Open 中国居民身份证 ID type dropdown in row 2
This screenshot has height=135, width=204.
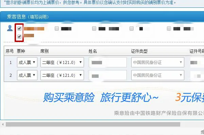tap(158, 75)
